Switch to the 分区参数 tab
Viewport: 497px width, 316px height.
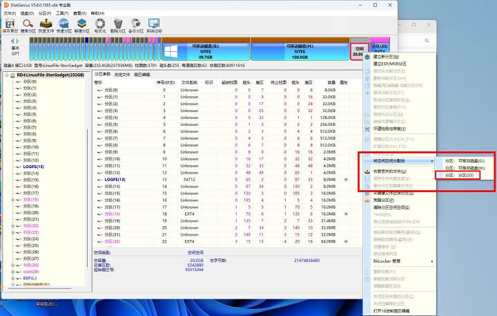click(x=102, y=74)
